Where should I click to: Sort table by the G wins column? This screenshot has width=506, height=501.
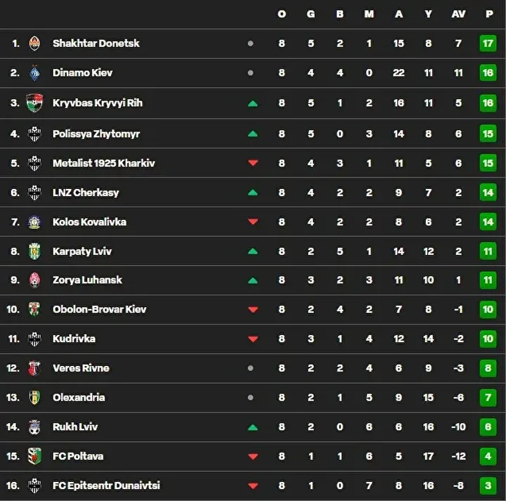click(311, 14)
